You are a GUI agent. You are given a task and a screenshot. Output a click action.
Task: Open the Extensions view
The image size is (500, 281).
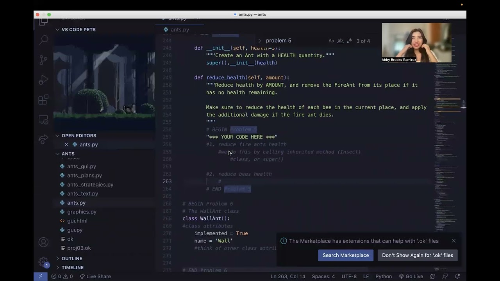[x=44, y=100]
